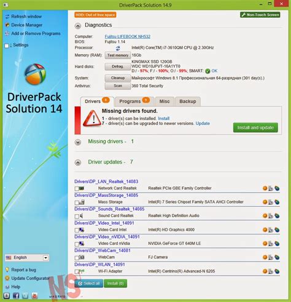Check the Video Card Intel driver
Image resolution: width=291 pixels, height=302 pixels.
77,230
